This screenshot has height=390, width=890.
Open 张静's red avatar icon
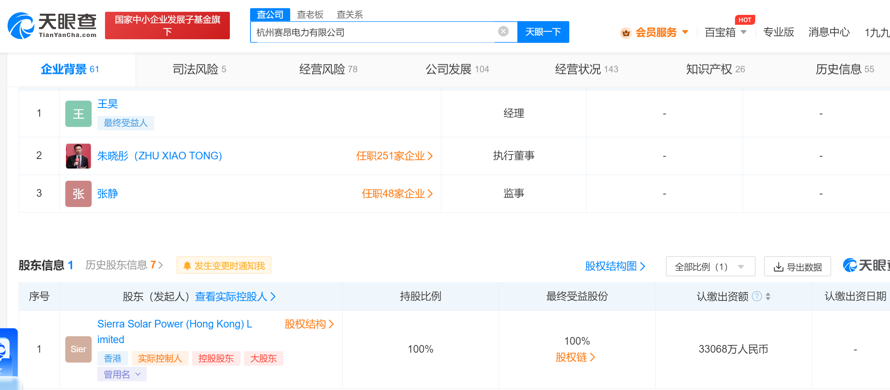78,194
